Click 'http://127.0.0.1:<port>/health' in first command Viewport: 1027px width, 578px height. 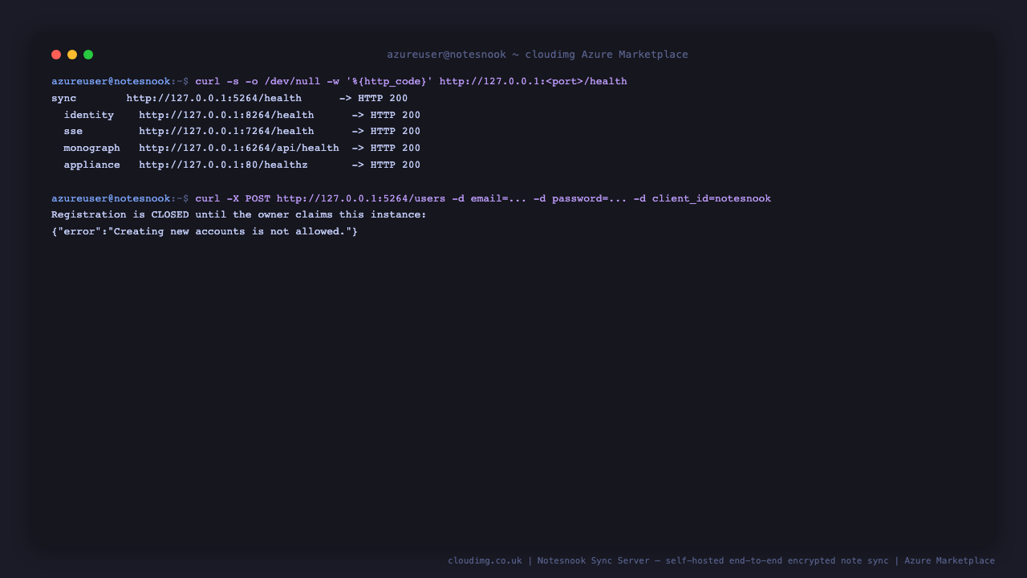534,82
